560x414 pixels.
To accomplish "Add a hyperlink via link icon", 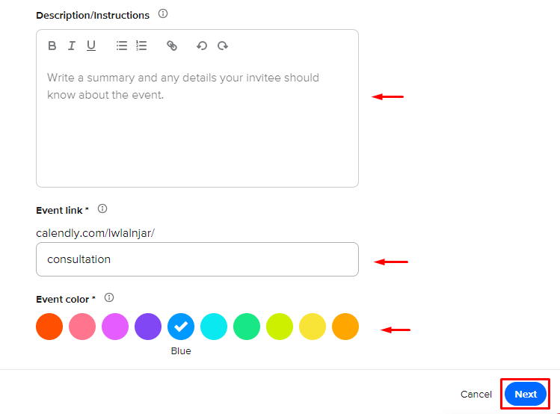I will pos(172,46).
